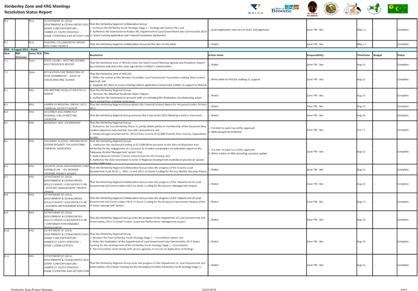Click the small orange striped logo beside Broome
The image size is (418, 291).
(299, 8)
